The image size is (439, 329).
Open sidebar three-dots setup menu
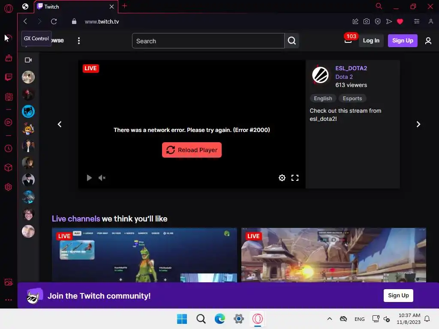(x=9, y=299)
